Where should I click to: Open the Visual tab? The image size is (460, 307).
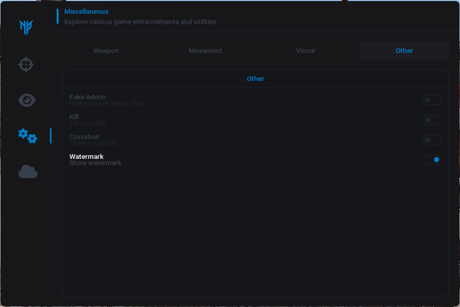[x=305, y=51]
